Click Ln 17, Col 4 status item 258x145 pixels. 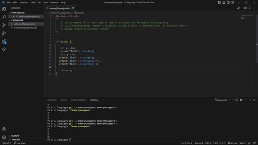[187, 143]
